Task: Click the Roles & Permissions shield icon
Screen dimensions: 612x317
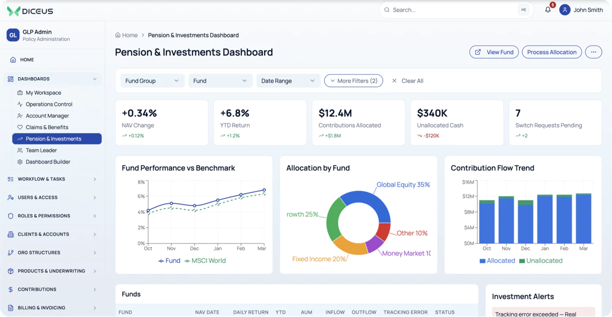Action: (11, 216)
